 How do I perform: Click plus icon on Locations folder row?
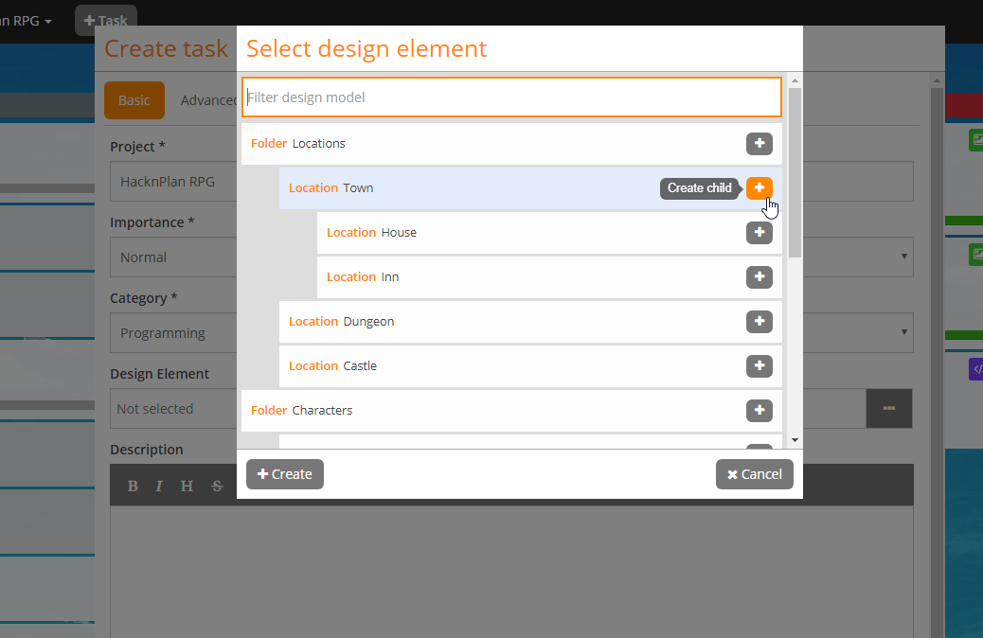click(x=759, y=144)
